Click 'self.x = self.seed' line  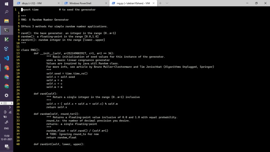click(61, 77)
